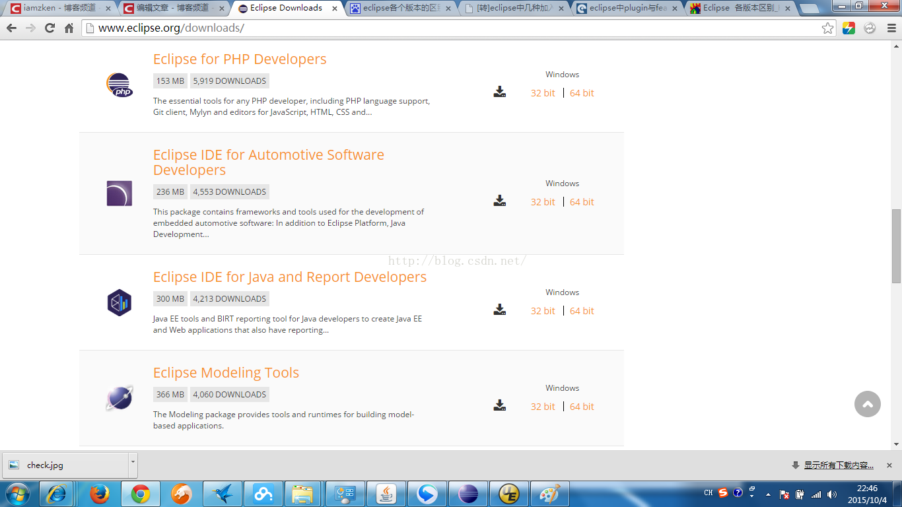Open the Eclipse Modeling Tools link
Image resolution: width=902 pixels, height=507 pixels.
(x=226, y=372)
